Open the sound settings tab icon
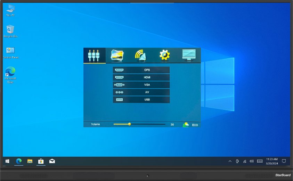This screenshot has width=293, height=181. [x=140, y=55]
